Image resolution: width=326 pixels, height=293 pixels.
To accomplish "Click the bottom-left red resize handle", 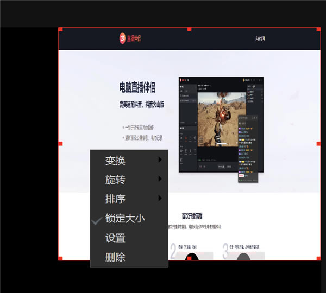I will [x=60, y=258].
